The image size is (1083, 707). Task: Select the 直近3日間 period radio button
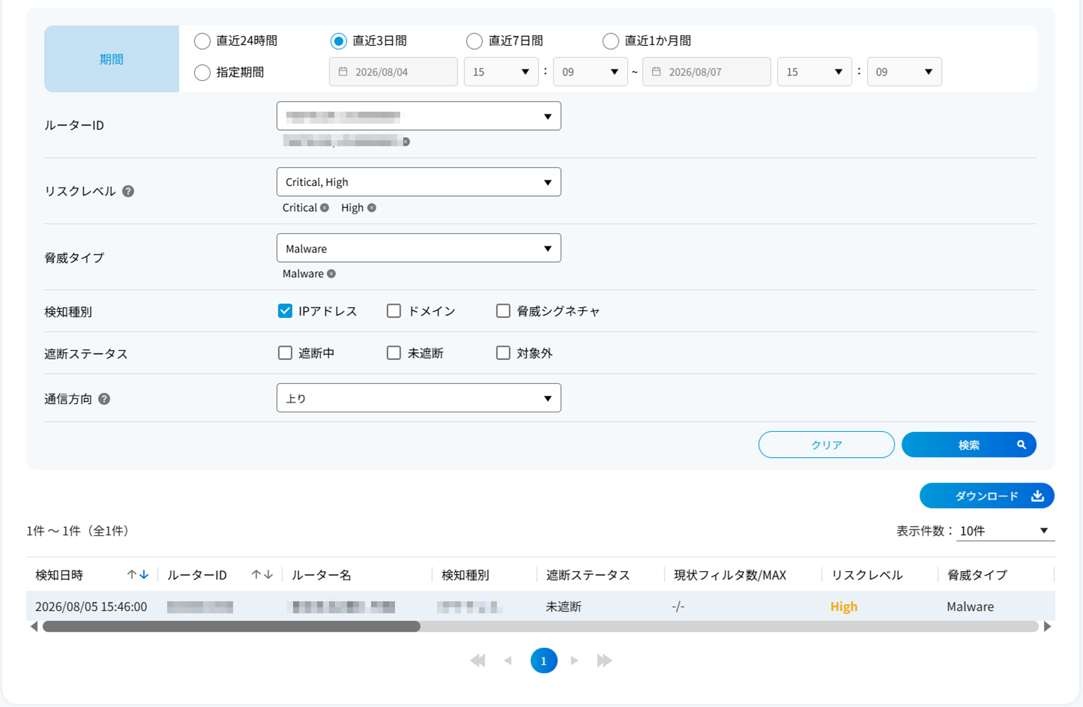point(338,41)
